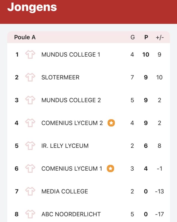Select the Media College team name
Viewport: 177px width, 222px height.
(65, 191)
